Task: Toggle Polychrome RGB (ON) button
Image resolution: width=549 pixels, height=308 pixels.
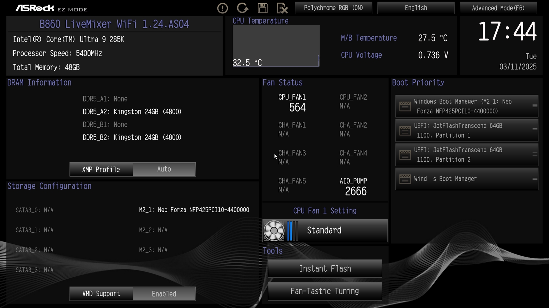Action: [334, 8]
